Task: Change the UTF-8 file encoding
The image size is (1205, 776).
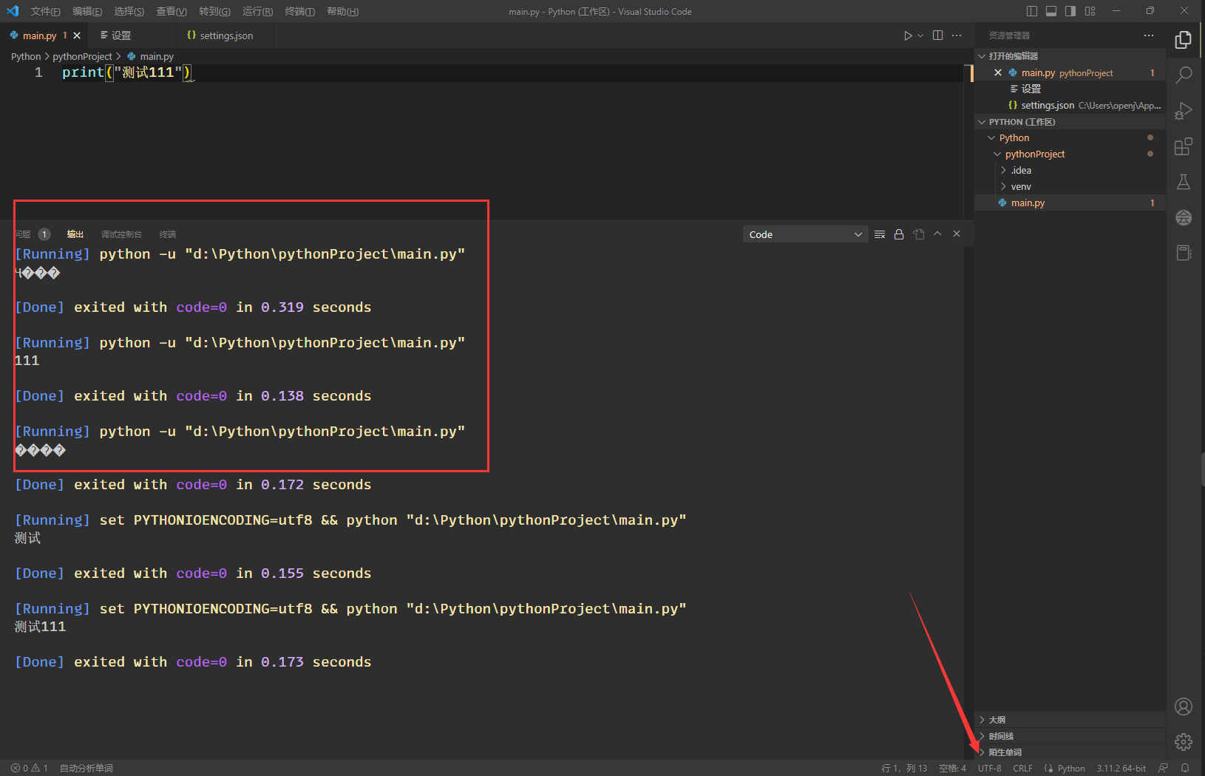Action: [x=989, y=769]
